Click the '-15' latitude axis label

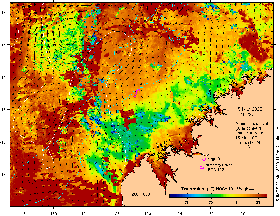(3, 109)
